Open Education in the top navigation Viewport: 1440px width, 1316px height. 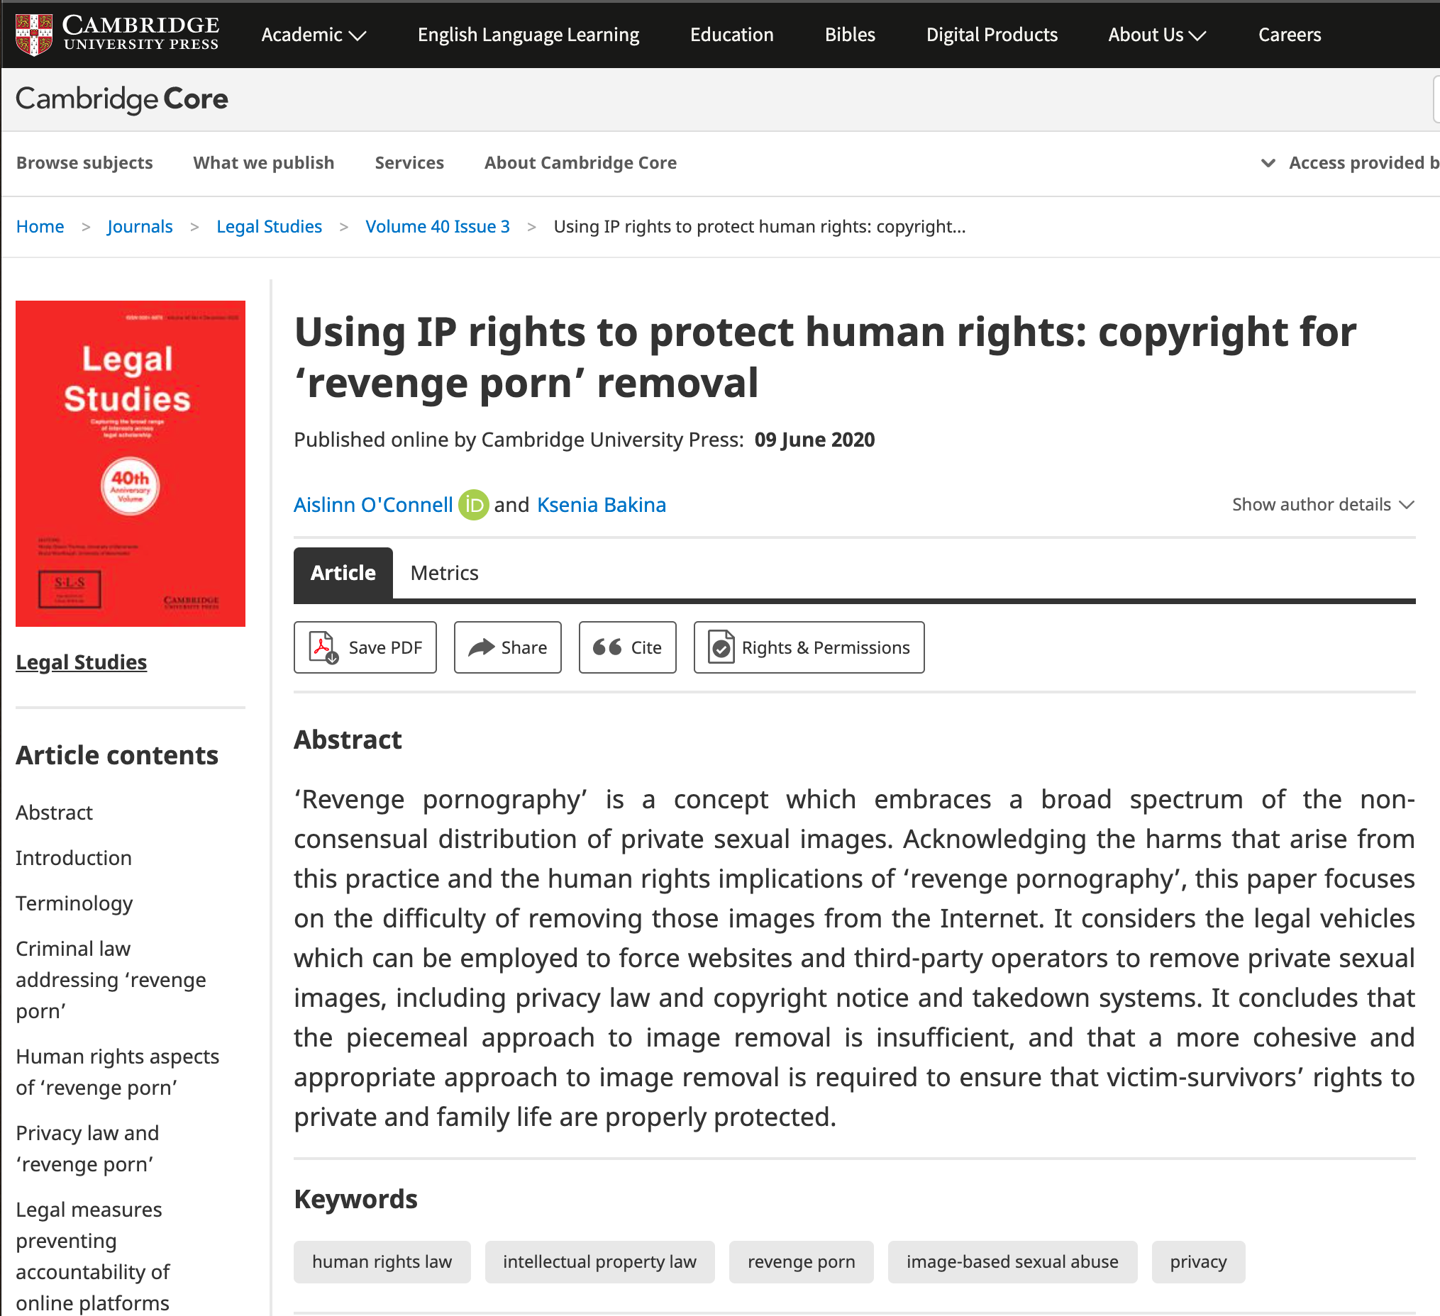coord(731,34)
